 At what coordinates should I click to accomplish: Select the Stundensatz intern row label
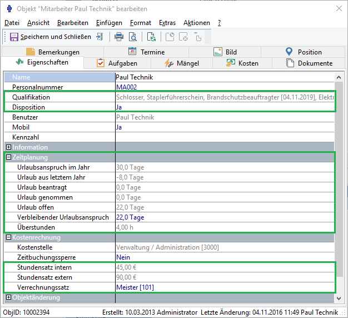click(x=44, y=267)
